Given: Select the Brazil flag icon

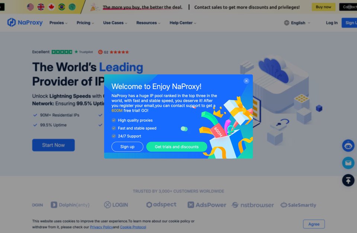Looking at the screenshot, I should point(62,7).
